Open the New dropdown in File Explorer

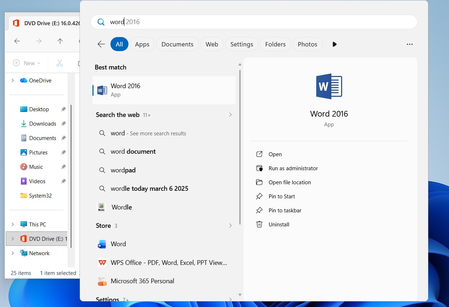pos(26,63)
